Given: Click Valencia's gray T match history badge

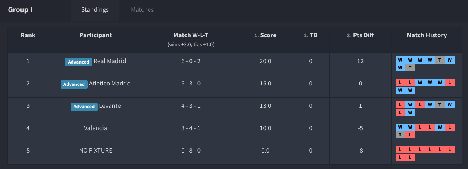Looking at the screenshot, I should point(400,135).
